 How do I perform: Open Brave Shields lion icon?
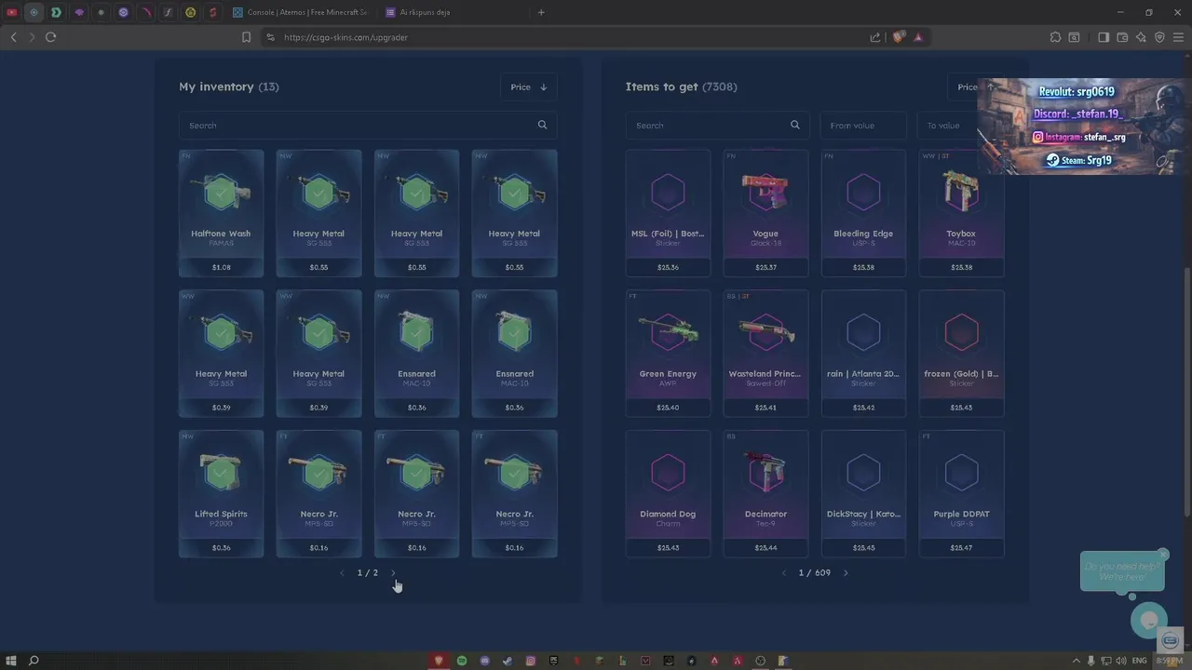(898, 37)
